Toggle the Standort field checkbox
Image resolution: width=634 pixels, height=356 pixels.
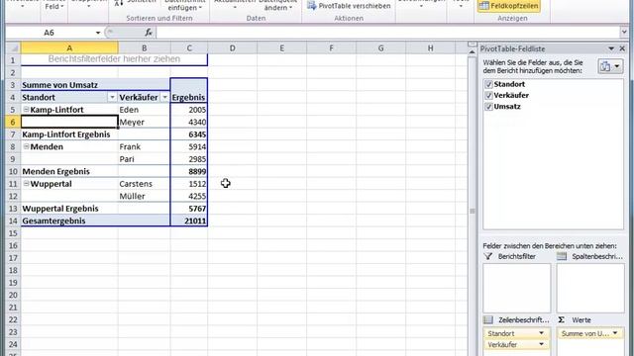pyautogui.click(x=488, y=84)
